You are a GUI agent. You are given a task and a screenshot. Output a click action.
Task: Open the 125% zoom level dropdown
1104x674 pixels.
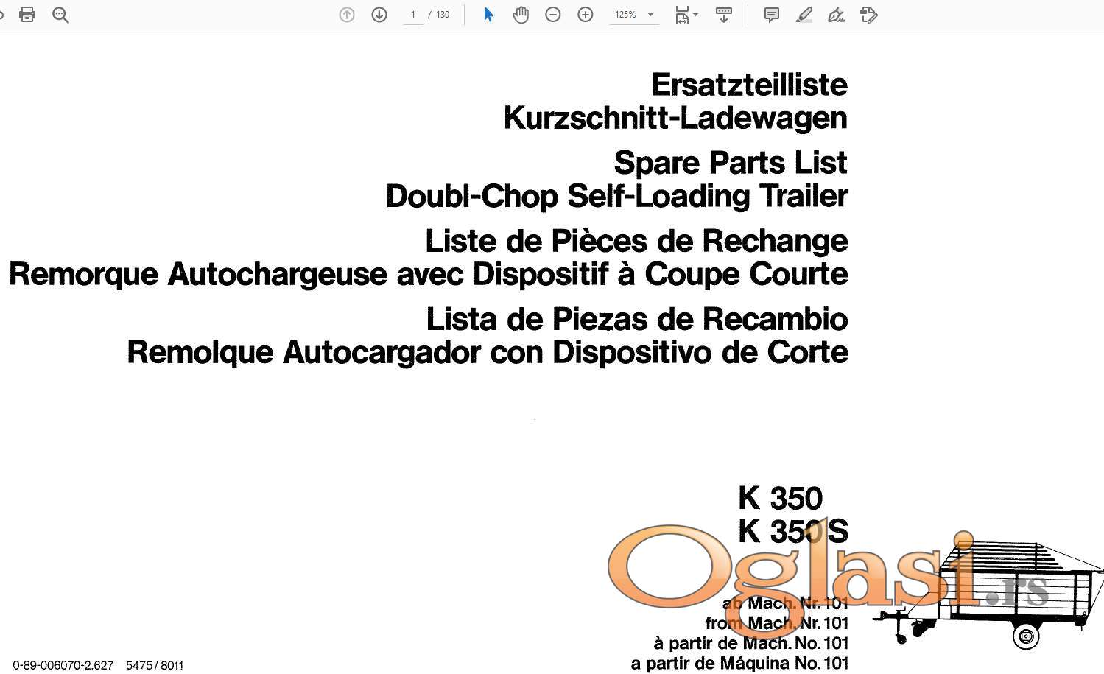pyautogui.click(x=634, y=15)
